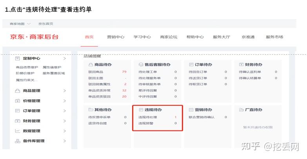Expand 商品管理 with its chevron arrow
This screenshot has height=159, width=307.
[x=65, y=91]
